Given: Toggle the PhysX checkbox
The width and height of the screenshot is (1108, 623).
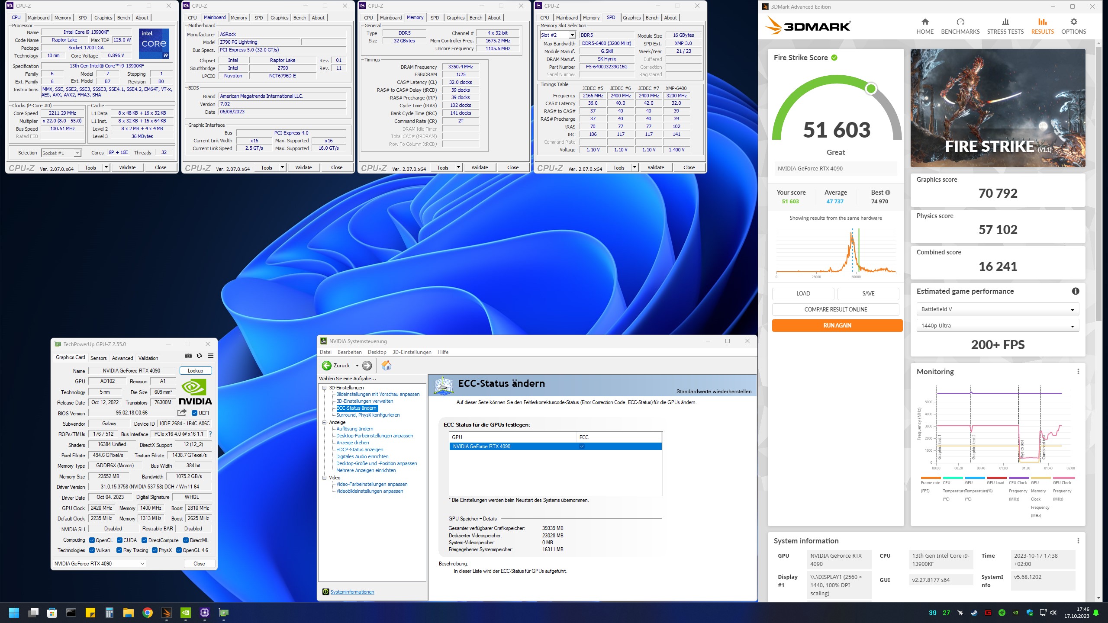Looking at the screenshot, I should click(155, 550).
